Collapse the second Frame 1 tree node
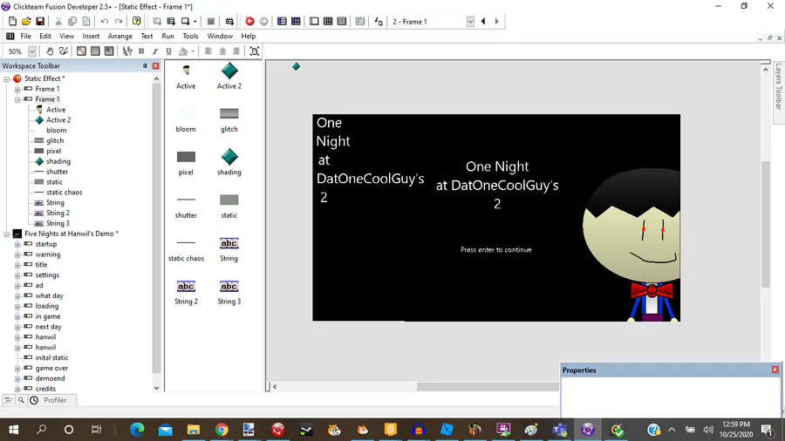Image resolution: width=785 pixels, height=441 pixels. click(x=17, y=99)
